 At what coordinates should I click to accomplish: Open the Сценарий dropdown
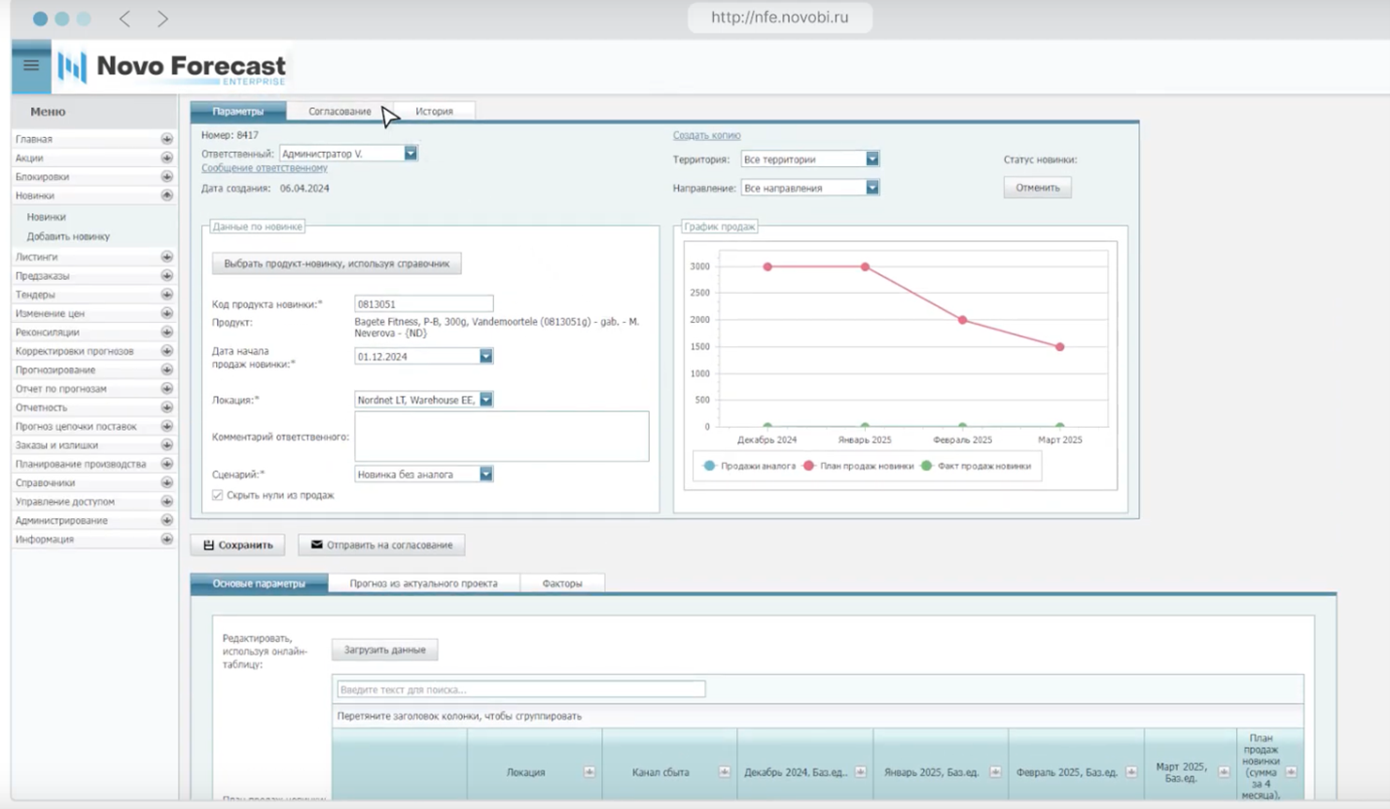(486, 475)
